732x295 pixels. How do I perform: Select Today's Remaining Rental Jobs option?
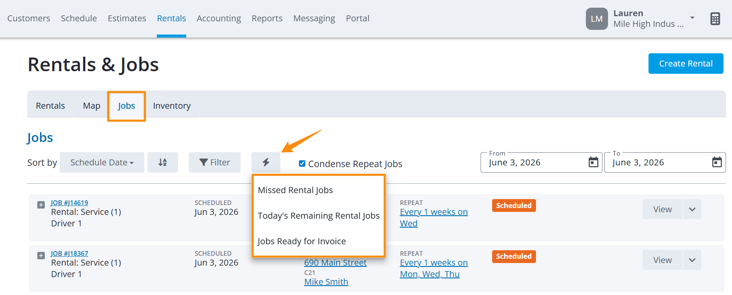[319, 216]
